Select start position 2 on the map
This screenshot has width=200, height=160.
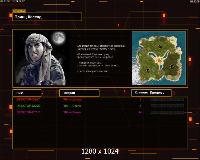tap(160, 47)
